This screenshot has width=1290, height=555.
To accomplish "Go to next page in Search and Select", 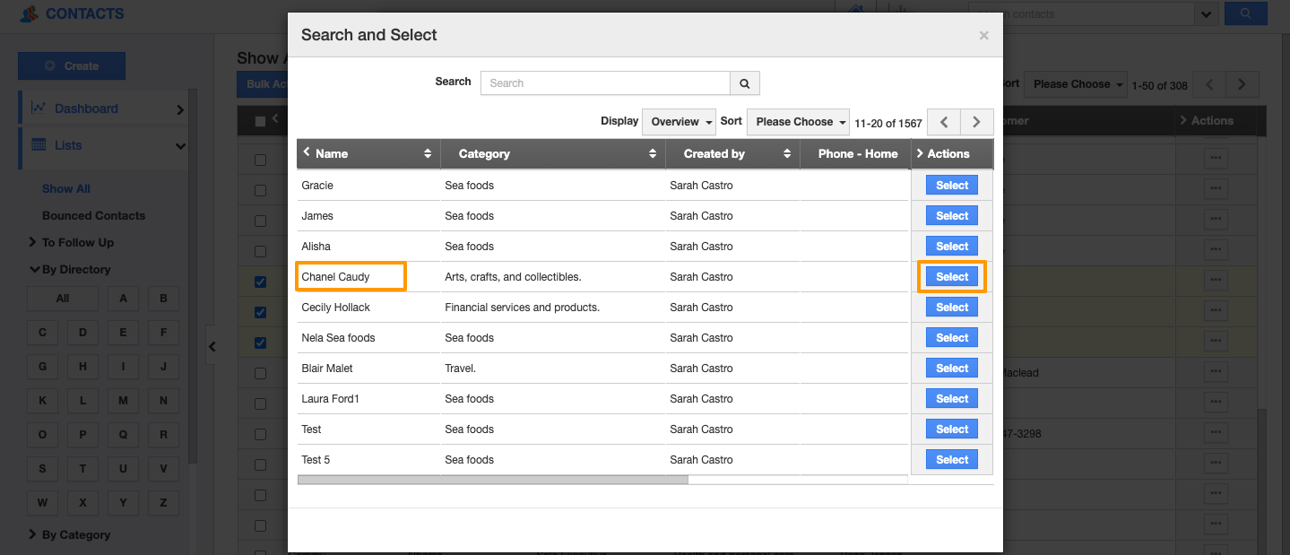I will point(976,122).
